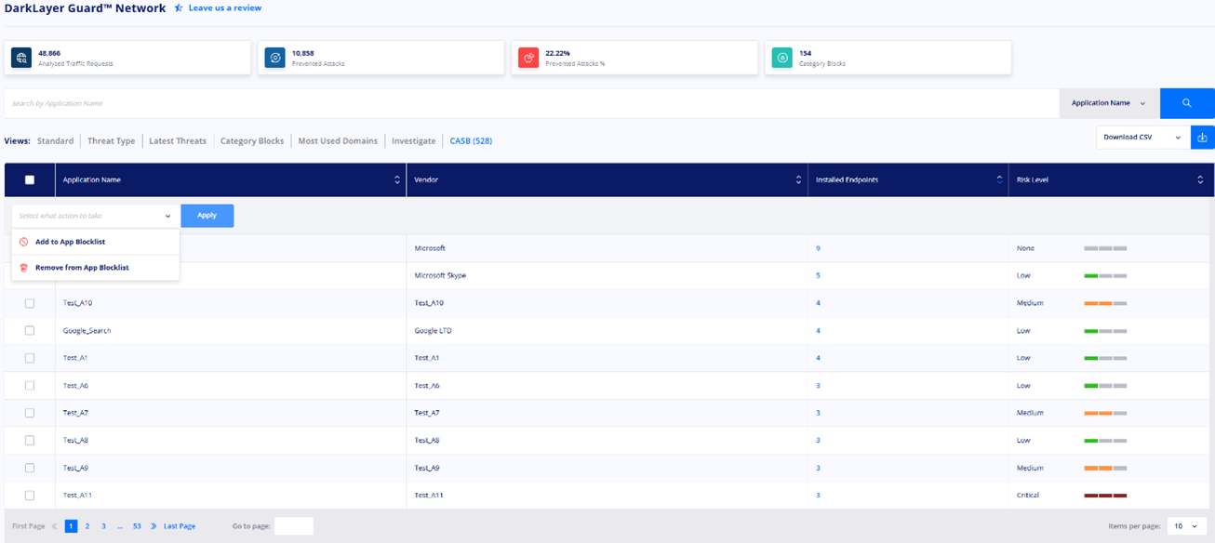This screenshot has height=543, width=1215.
Task: Click the Microsoft Skype vendor cell
Action: click(440, 276)
